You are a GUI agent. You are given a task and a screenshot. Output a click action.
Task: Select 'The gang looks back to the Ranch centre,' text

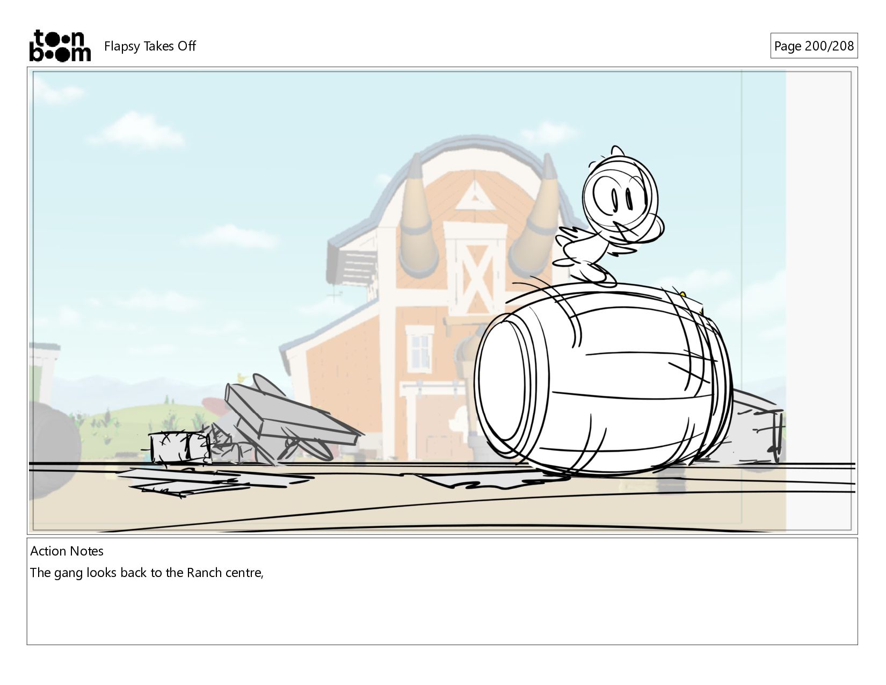pyautogui.click(x=147, y=573)
